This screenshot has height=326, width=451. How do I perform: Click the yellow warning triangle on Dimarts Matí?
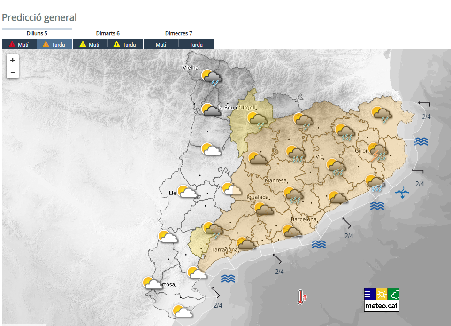(83, 44)
